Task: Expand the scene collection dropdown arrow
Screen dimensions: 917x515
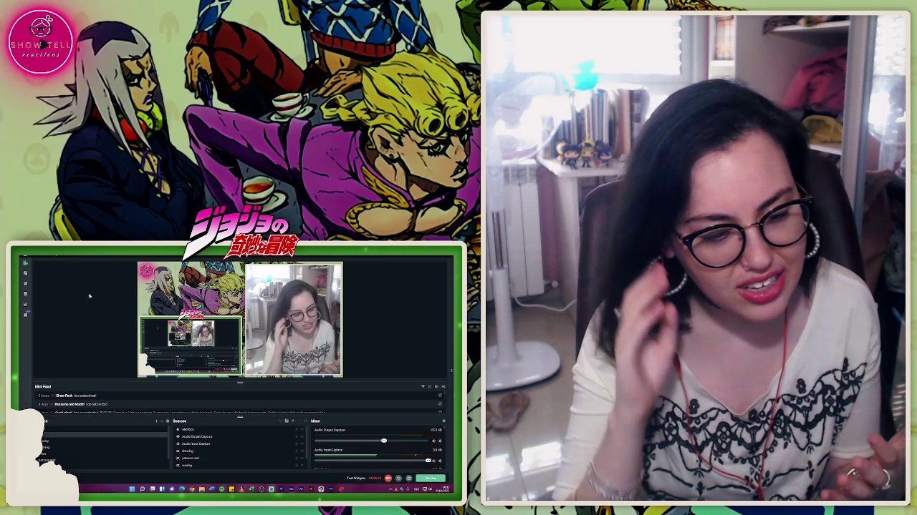Action: (50, 421)
